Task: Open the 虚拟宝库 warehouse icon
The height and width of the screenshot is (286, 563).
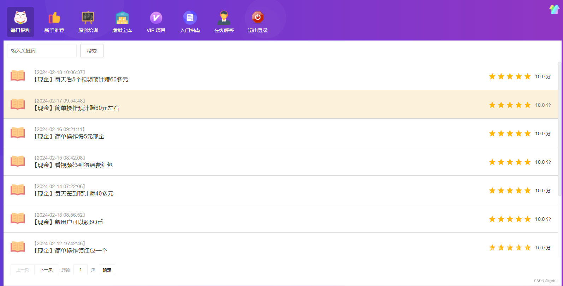Action: tap(122, 17)
